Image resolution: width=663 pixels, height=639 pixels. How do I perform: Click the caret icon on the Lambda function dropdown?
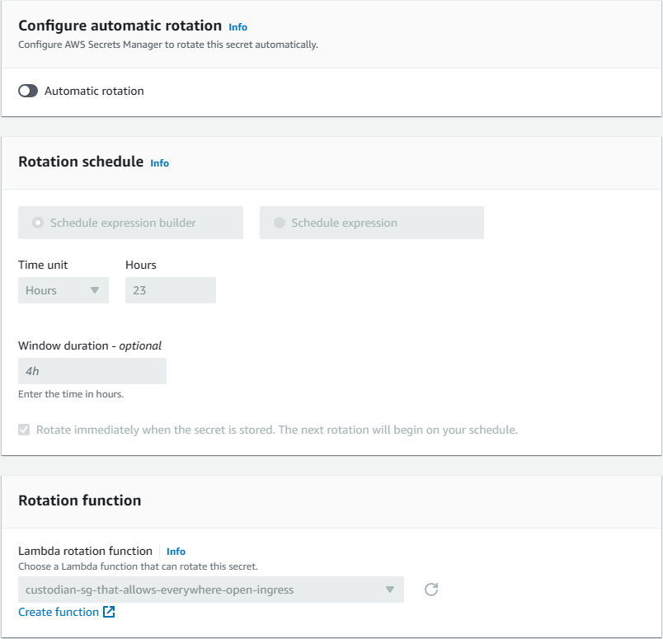pos(391,590)
